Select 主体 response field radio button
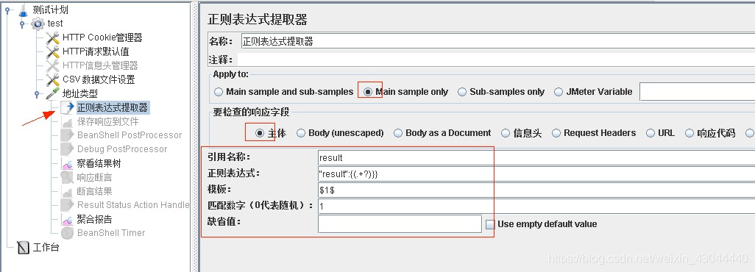 (x=260, y=133)
